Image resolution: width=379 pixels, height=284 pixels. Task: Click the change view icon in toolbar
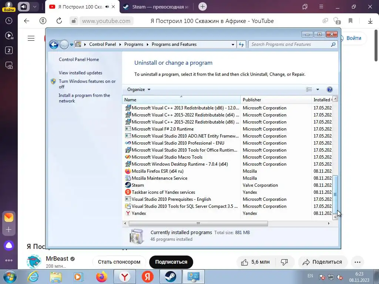pos(309,89)
